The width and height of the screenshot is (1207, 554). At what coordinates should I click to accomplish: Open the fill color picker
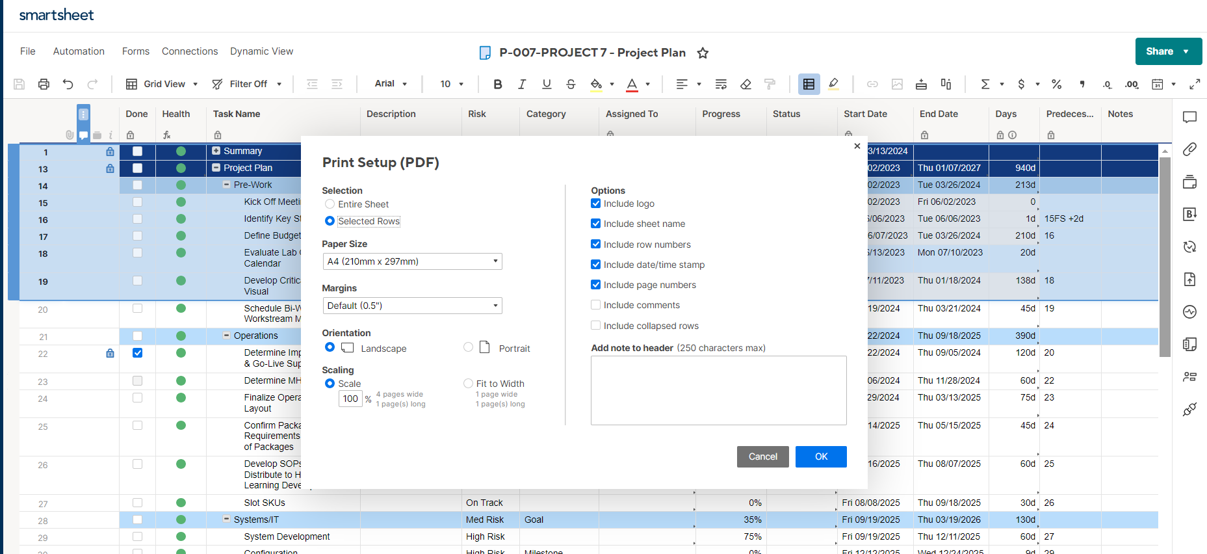602,84
